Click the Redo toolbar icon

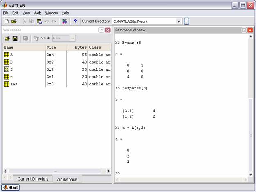(x=54, y=21)
